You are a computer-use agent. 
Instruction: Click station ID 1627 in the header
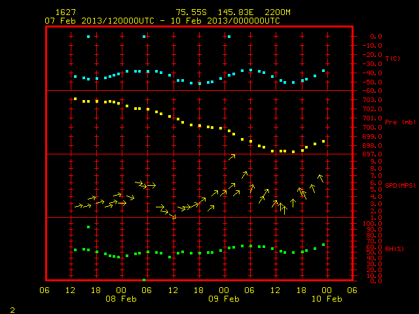pyautogui.click(x=65, y=12)
